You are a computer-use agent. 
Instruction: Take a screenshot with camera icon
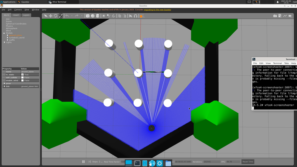[275, 16]
